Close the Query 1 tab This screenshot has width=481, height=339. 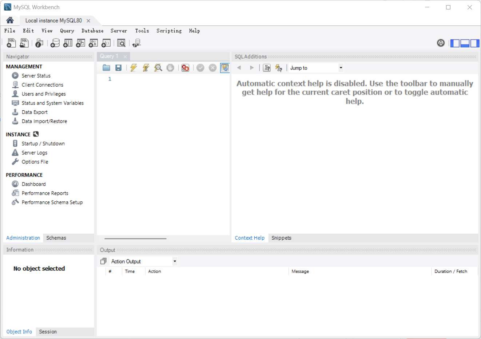pyautogui.click(x=125, y=56)
